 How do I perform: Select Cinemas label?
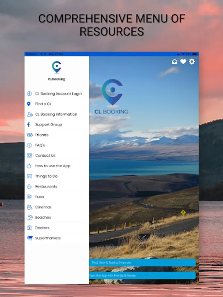pyautogui.click(x=43, y=207)
